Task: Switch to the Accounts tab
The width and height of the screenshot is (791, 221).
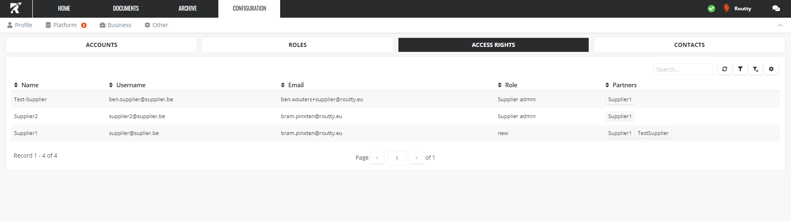Action: coord(101,45)
